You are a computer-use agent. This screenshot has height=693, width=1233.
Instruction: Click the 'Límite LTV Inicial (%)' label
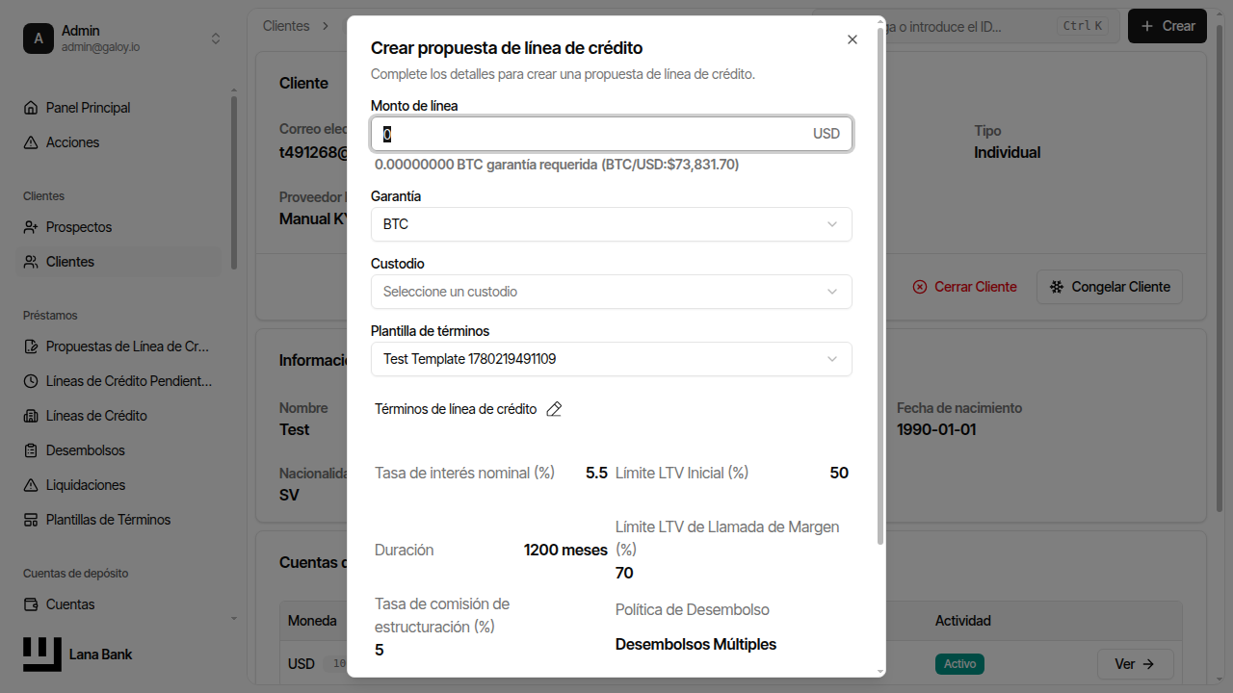click(x=682, y=474)
